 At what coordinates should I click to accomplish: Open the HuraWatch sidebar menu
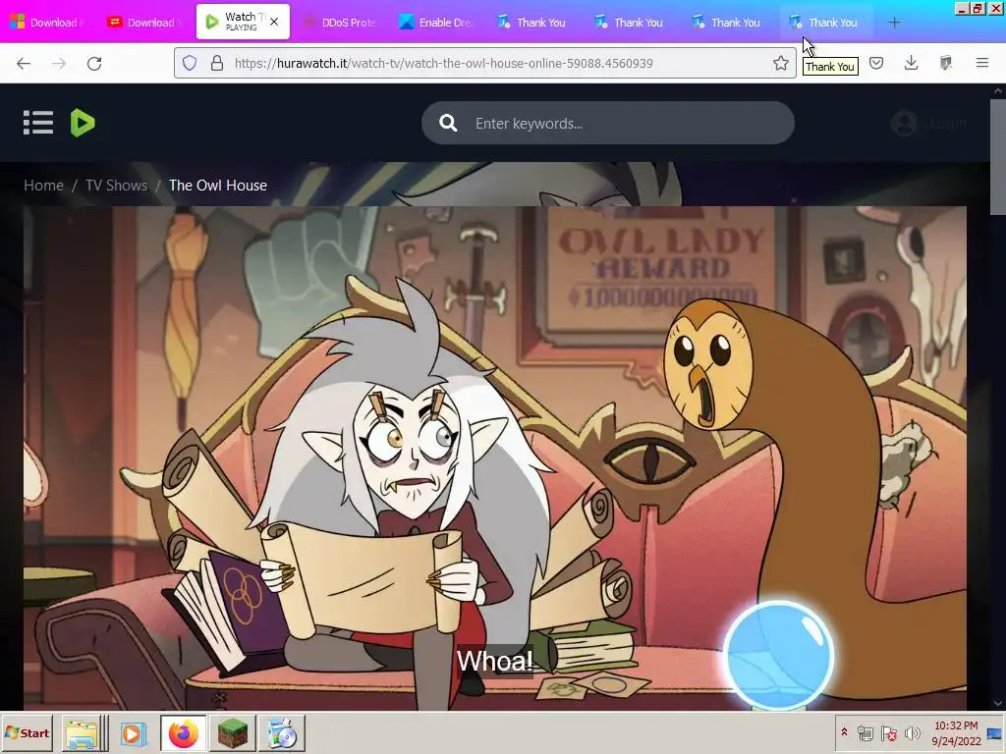click(x=38, y=123)
